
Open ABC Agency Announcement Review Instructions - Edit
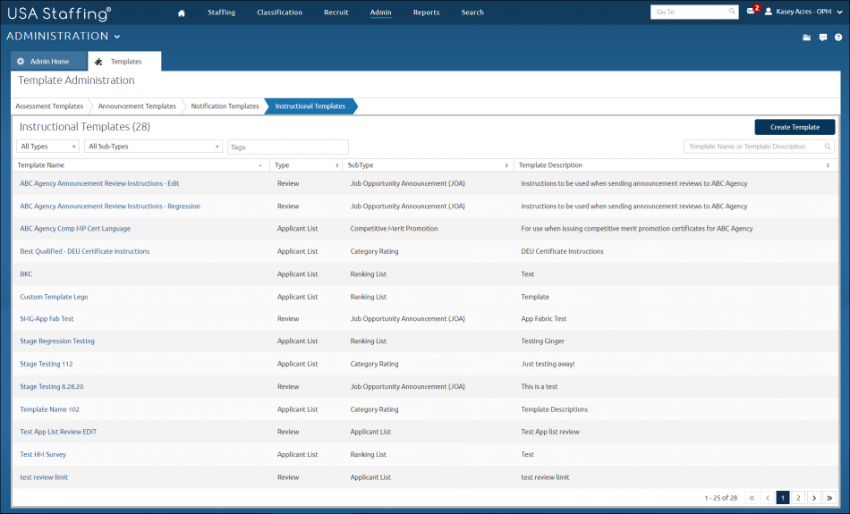point(99,183)
